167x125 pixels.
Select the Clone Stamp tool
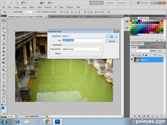(4, 51)
